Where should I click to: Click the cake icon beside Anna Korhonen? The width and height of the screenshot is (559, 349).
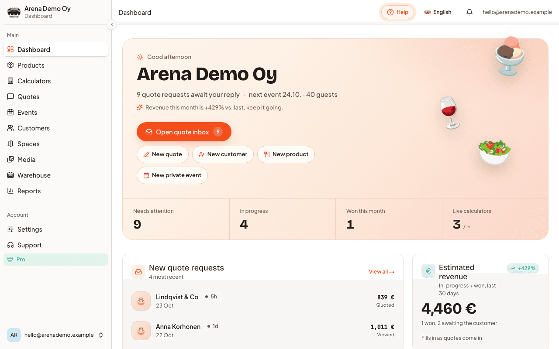pyautogui.click(x=141, y=331)
